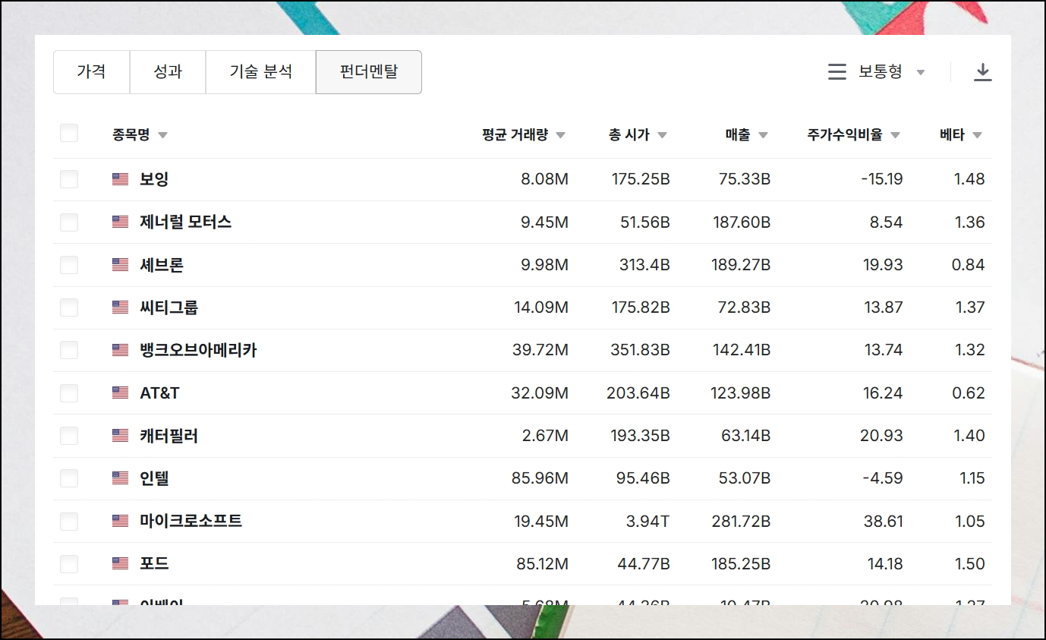Sort by 종목명 column header
Image resolution: width=1046 pixels, height=640 pixels.
click(x=140, y=135)
